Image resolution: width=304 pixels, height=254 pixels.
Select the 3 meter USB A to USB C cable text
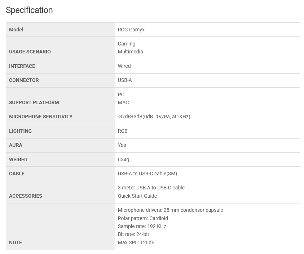click(151, 188)
